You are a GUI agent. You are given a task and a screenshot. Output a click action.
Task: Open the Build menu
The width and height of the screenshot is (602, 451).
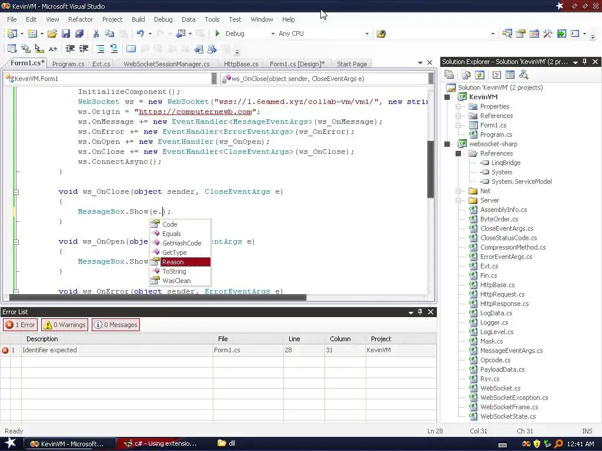[x=138, y=19]
